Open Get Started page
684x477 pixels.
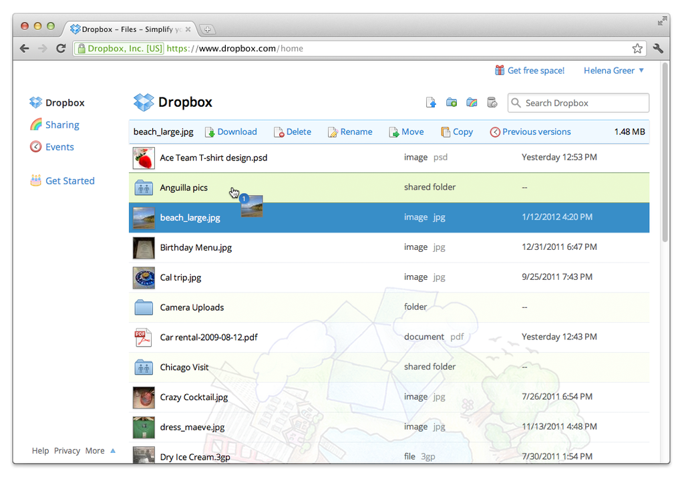click(69, 180)
